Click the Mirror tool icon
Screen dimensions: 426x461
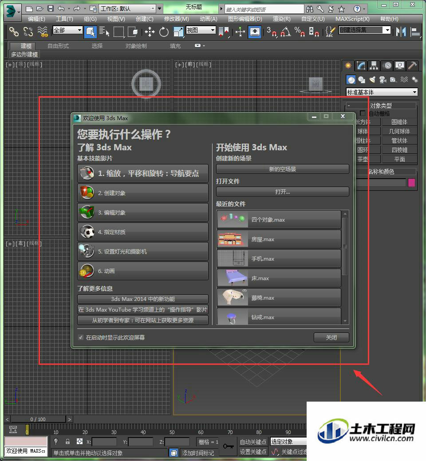coord(401,32)
